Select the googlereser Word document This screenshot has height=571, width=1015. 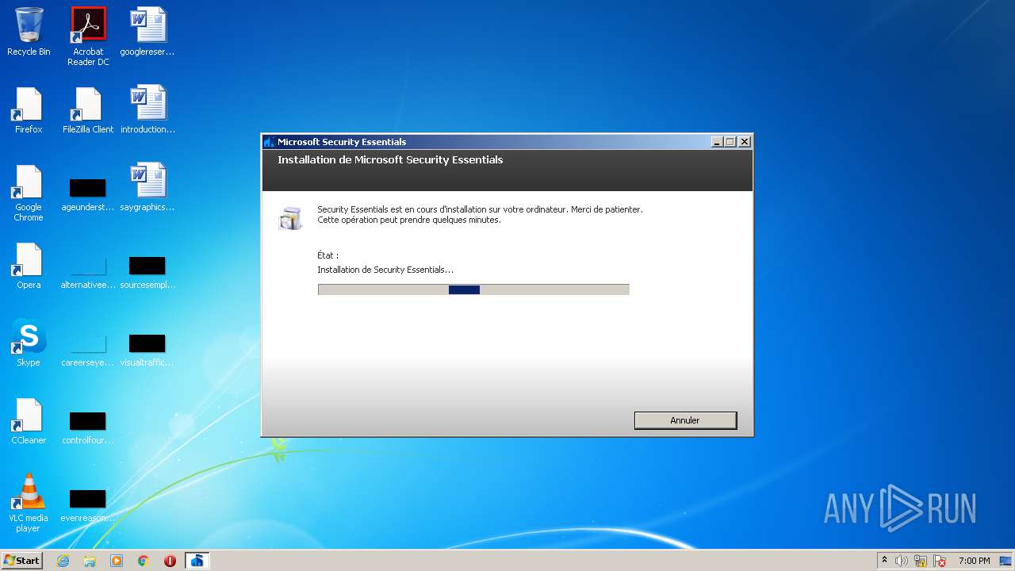coord(147,32)
